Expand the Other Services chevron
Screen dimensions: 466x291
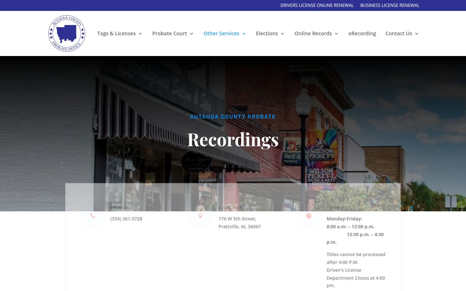tap(244, 34)
